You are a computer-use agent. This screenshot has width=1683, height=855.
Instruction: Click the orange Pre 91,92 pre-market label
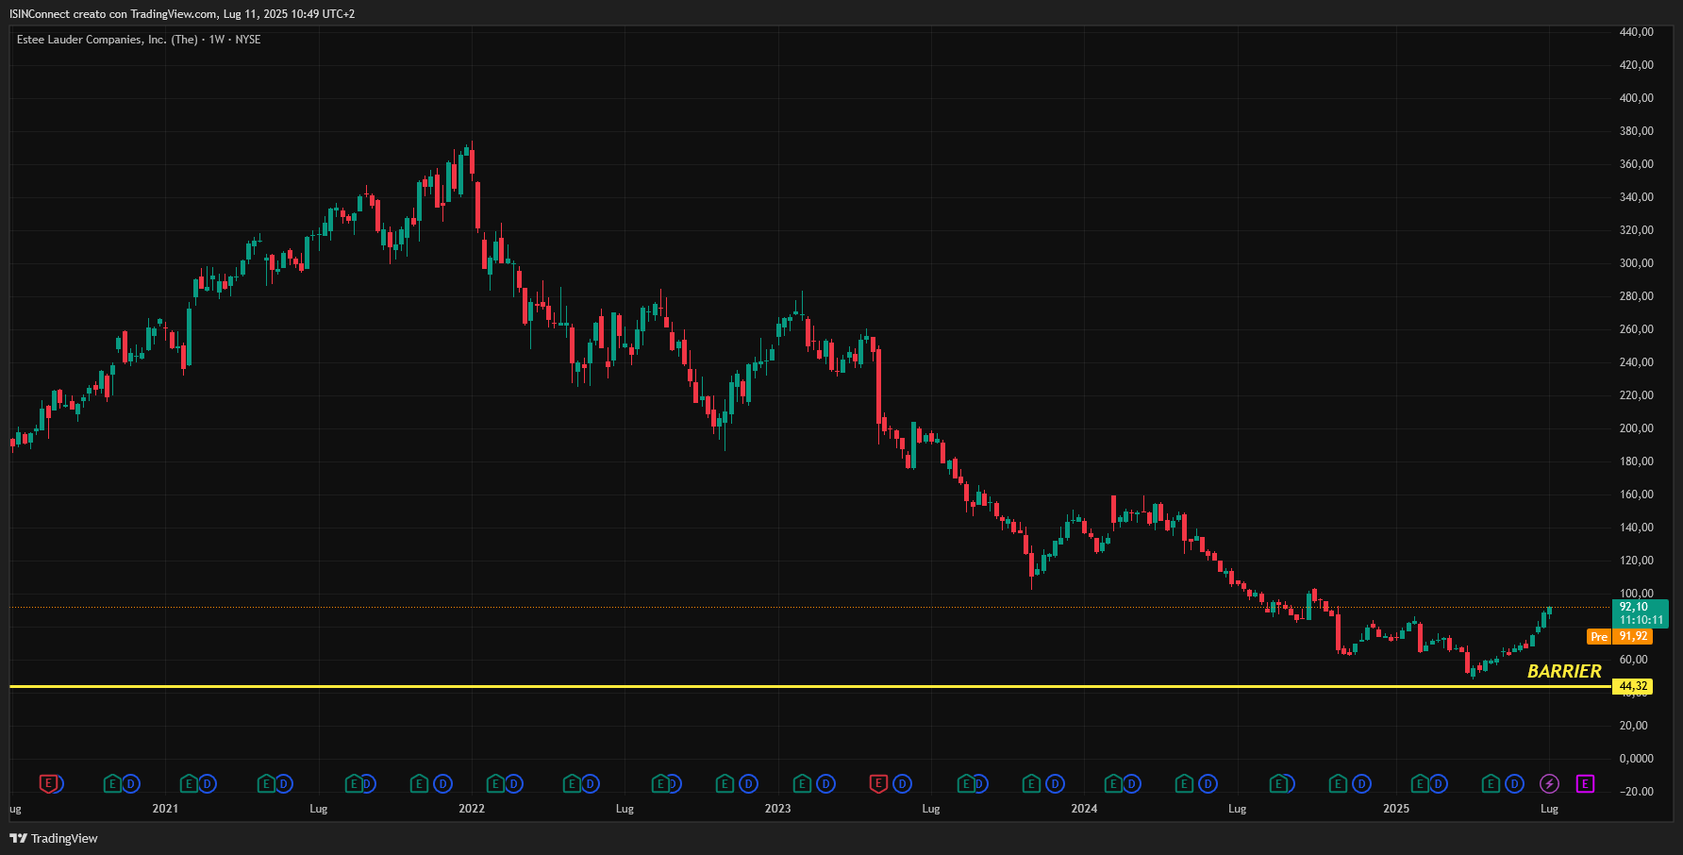point(1620,637)
